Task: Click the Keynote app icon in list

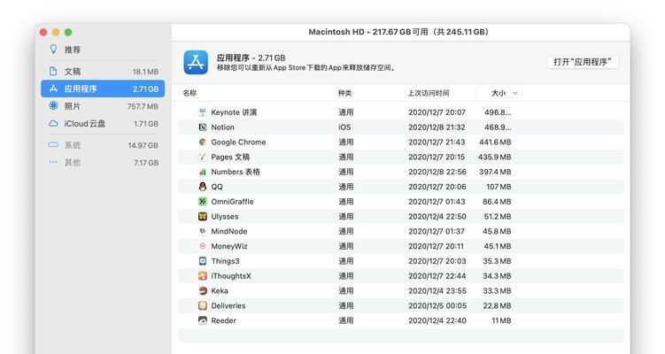Action: (x=203, y=112)
